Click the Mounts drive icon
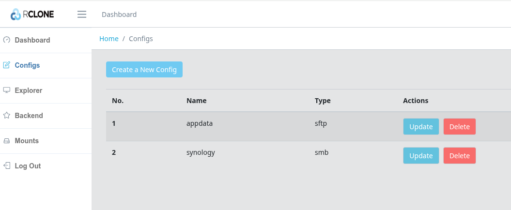 (6, 141)
